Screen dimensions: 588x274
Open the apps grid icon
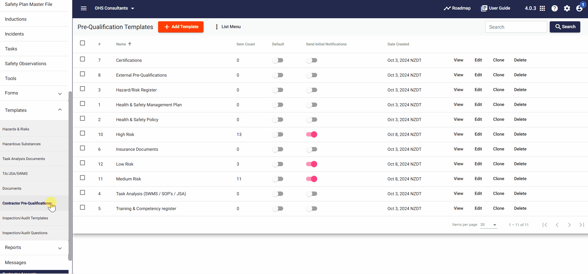click(542, 8)
